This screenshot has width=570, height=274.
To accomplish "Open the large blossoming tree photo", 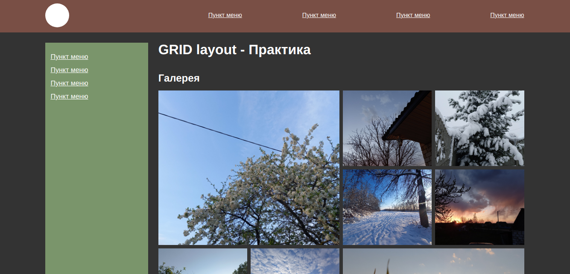I will click(x=249, y=168).
